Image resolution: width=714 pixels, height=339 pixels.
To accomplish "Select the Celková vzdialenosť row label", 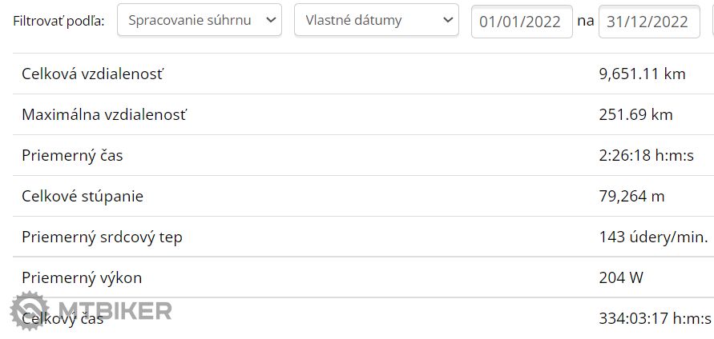I will coord(93,74).
